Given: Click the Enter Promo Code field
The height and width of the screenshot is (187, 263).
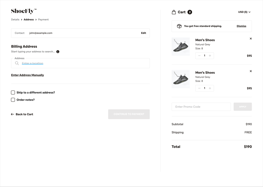Looking at the screenshot, I should point(201,107).
